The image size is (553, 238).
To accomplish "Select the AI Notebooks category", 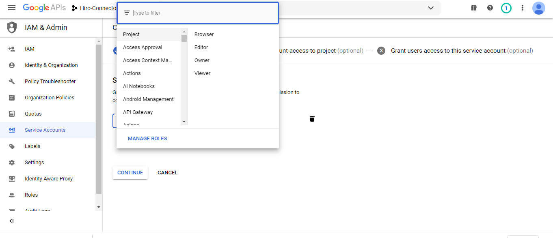I will pyautogui.click(x=149, y=86).
